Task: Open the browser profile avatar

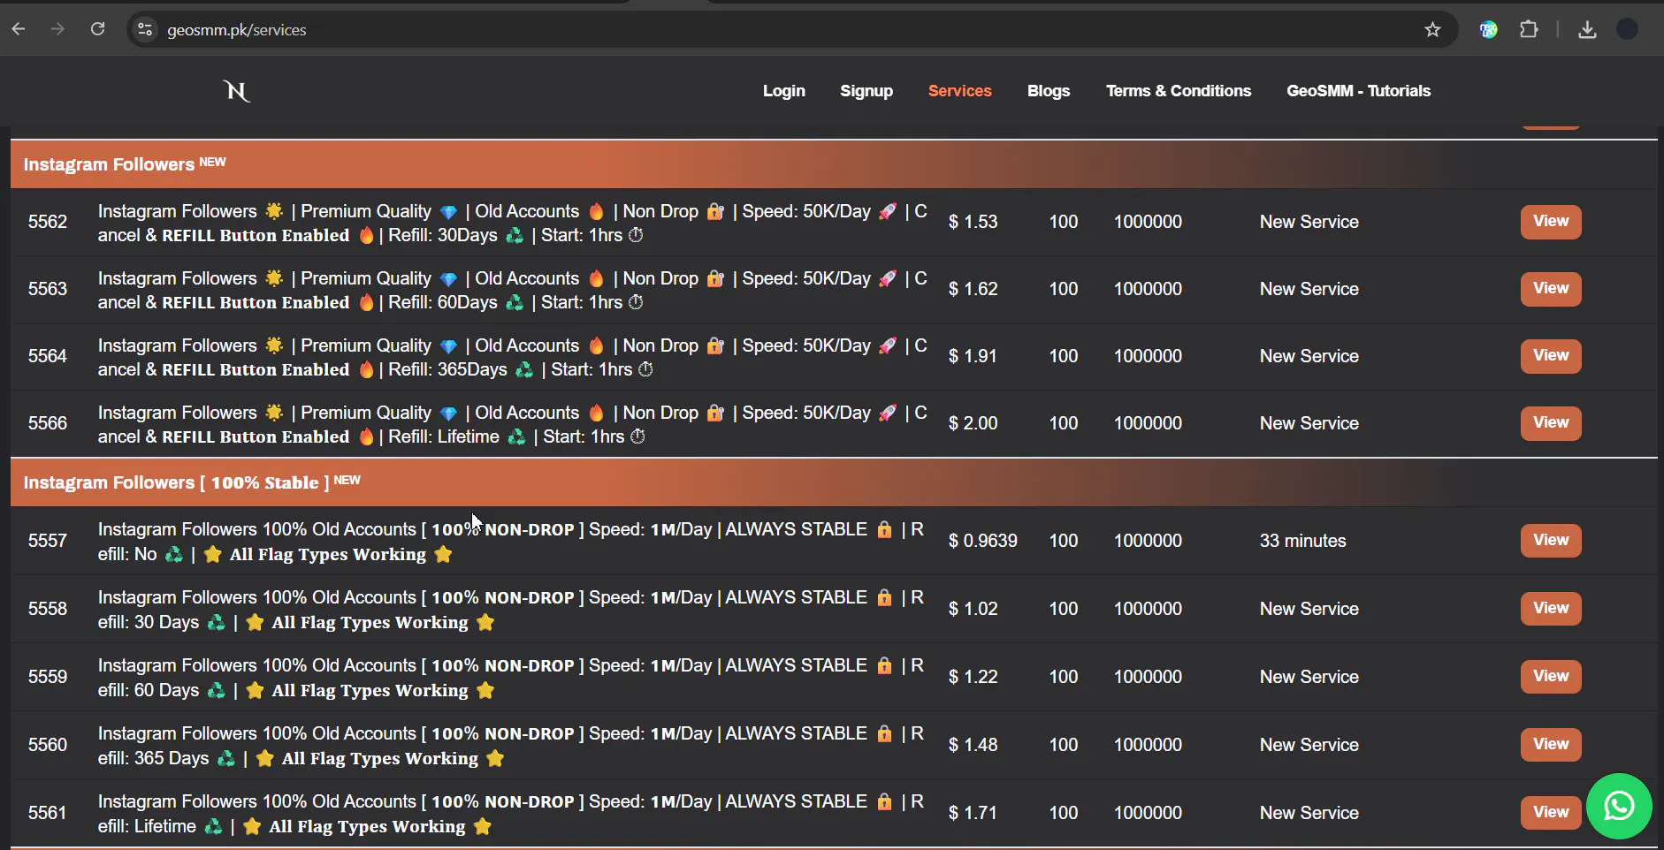Action: (x=1627, y=29)
